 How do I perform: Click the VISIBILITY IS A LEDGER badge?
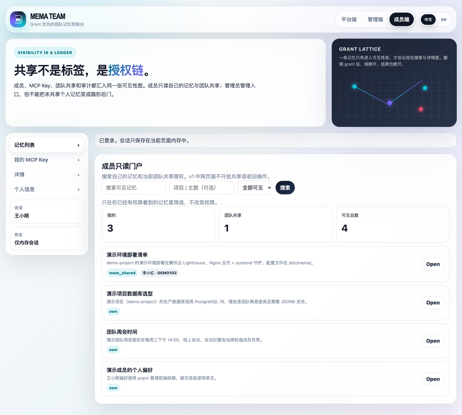point(45,53)
